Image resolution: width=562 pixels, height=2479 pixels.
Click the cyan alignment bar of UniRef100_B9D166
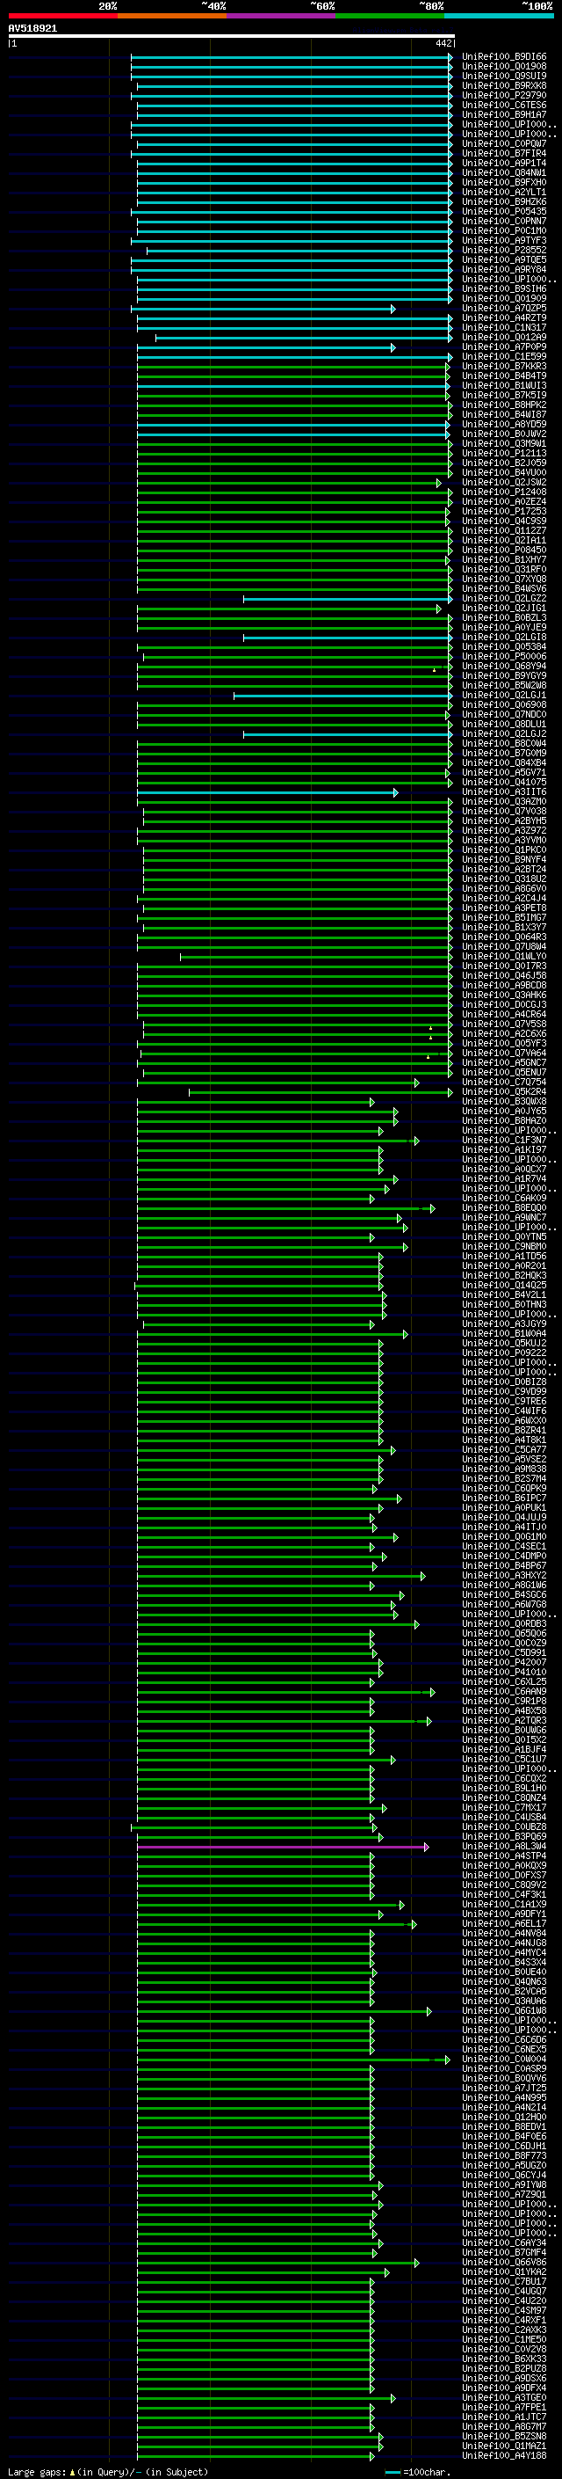[291, 57]
